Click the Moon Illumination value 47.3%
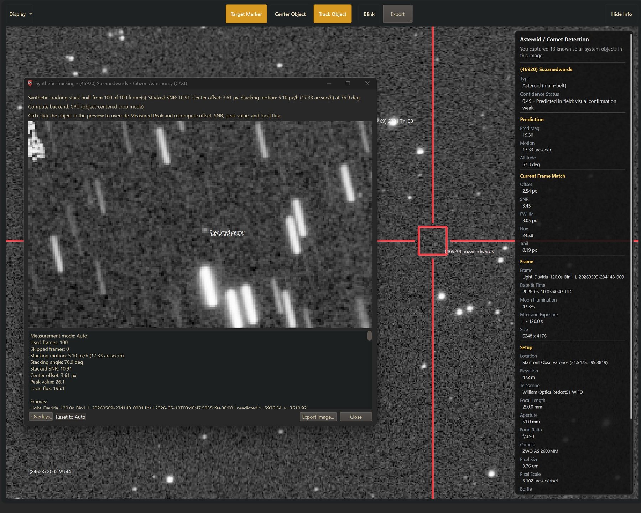Image resolution: width=641 pixels, height=513 pixels. click(x=528, y=307)
